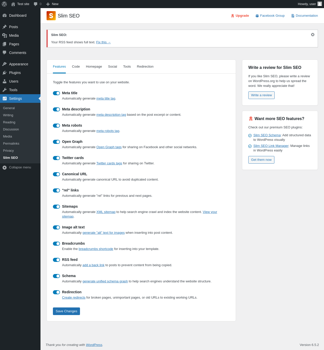
Task: Click the Posts pushpin icon
Action: (5, 27)
